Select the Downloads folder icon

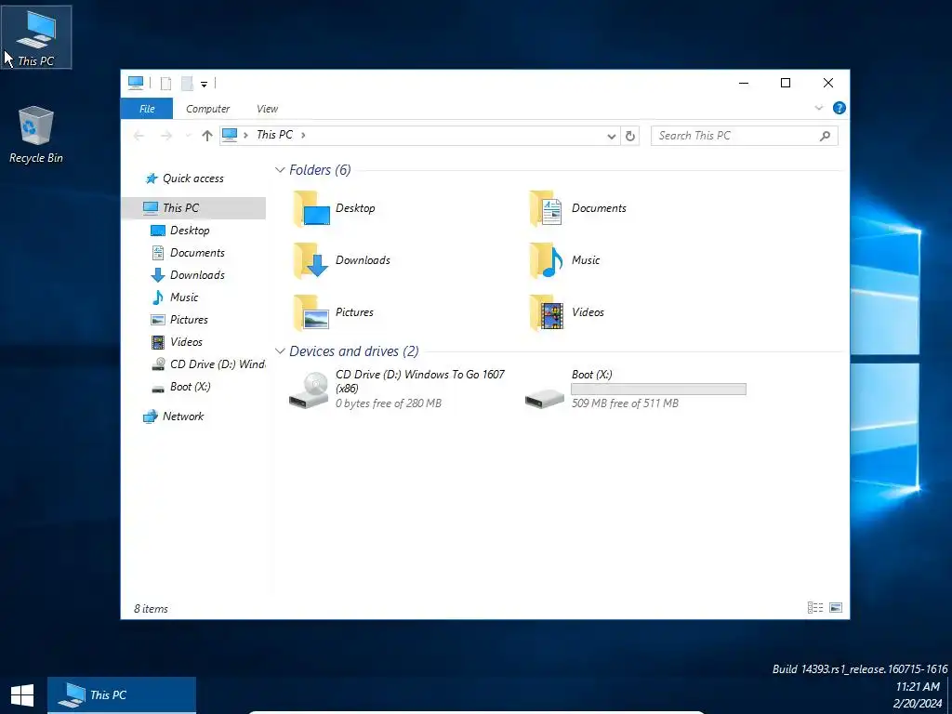[x=311, y=260]
